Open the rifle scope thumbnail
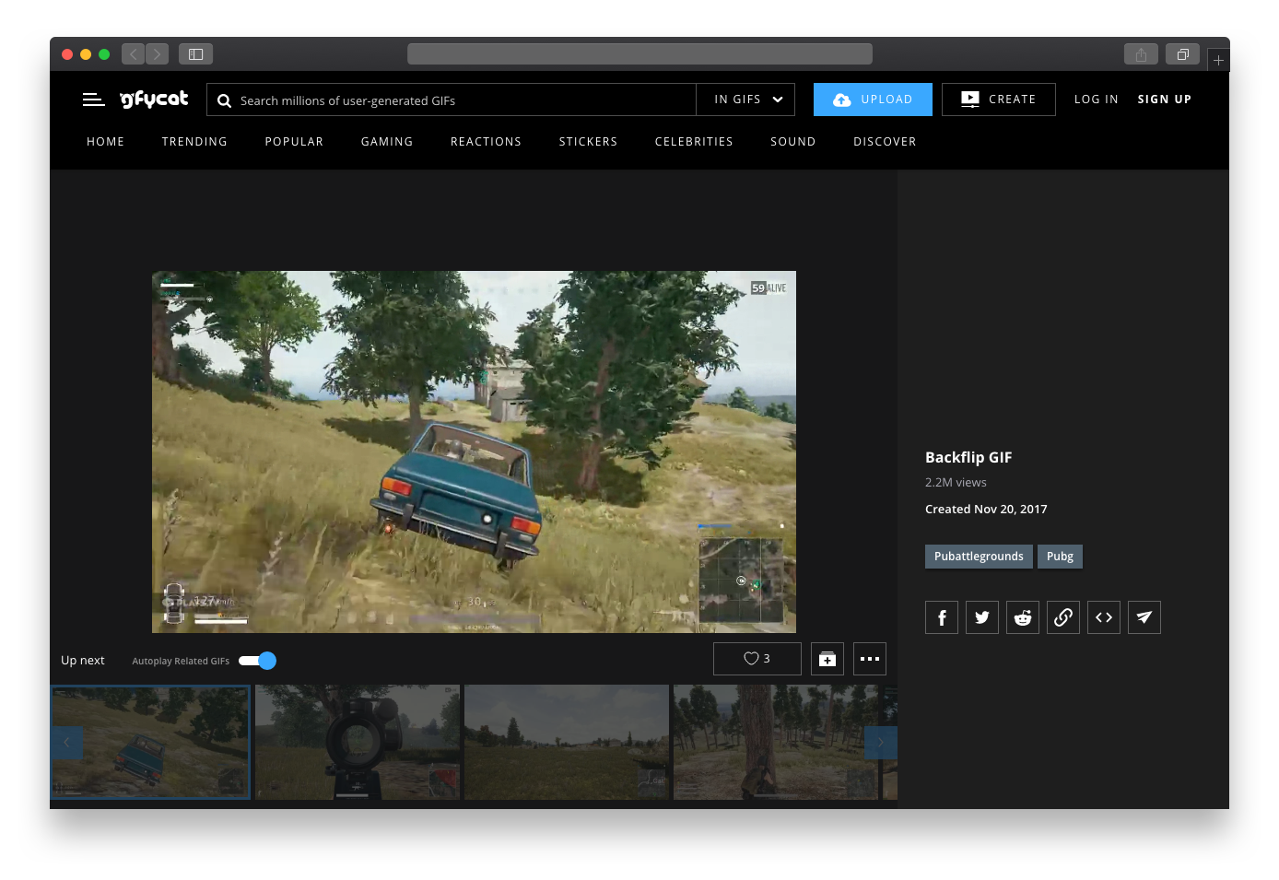1279x880 pixels. tap(358, 742)
